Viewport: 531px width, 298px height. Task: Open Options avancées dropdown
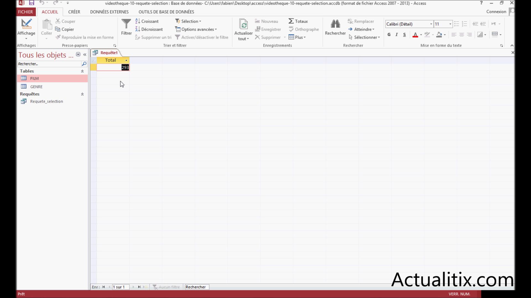(196, 29)
